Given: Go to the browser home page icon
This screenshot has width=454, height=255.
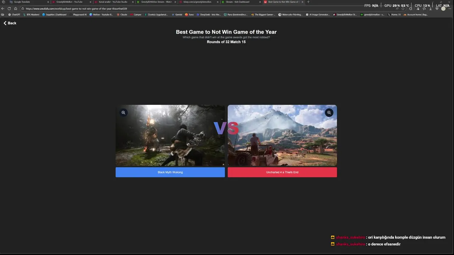Looking at the screenshot, I should point(16,8).
